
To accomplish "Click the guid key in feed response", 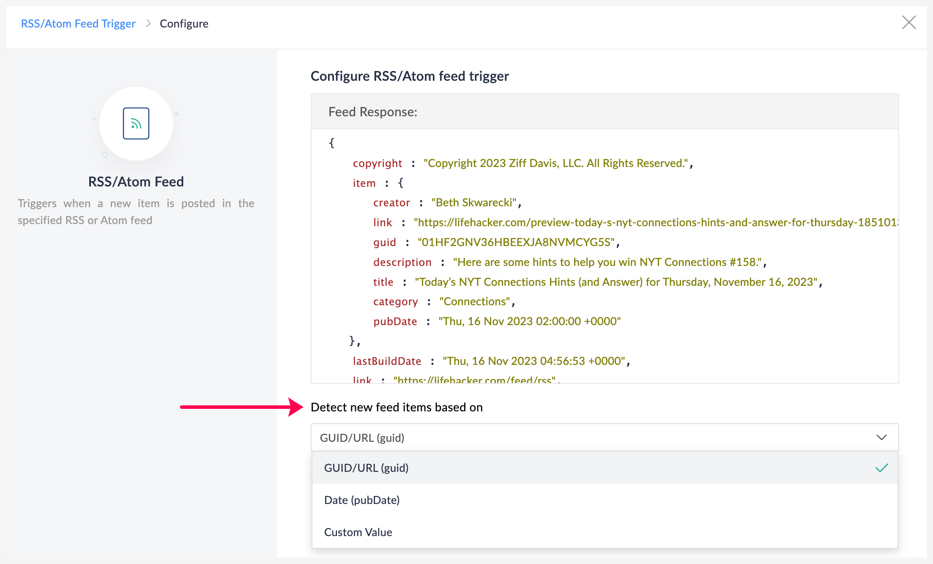I will (x=384, y=242).
